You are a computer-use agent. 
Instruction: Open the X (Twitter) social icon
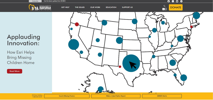(173, 1)
